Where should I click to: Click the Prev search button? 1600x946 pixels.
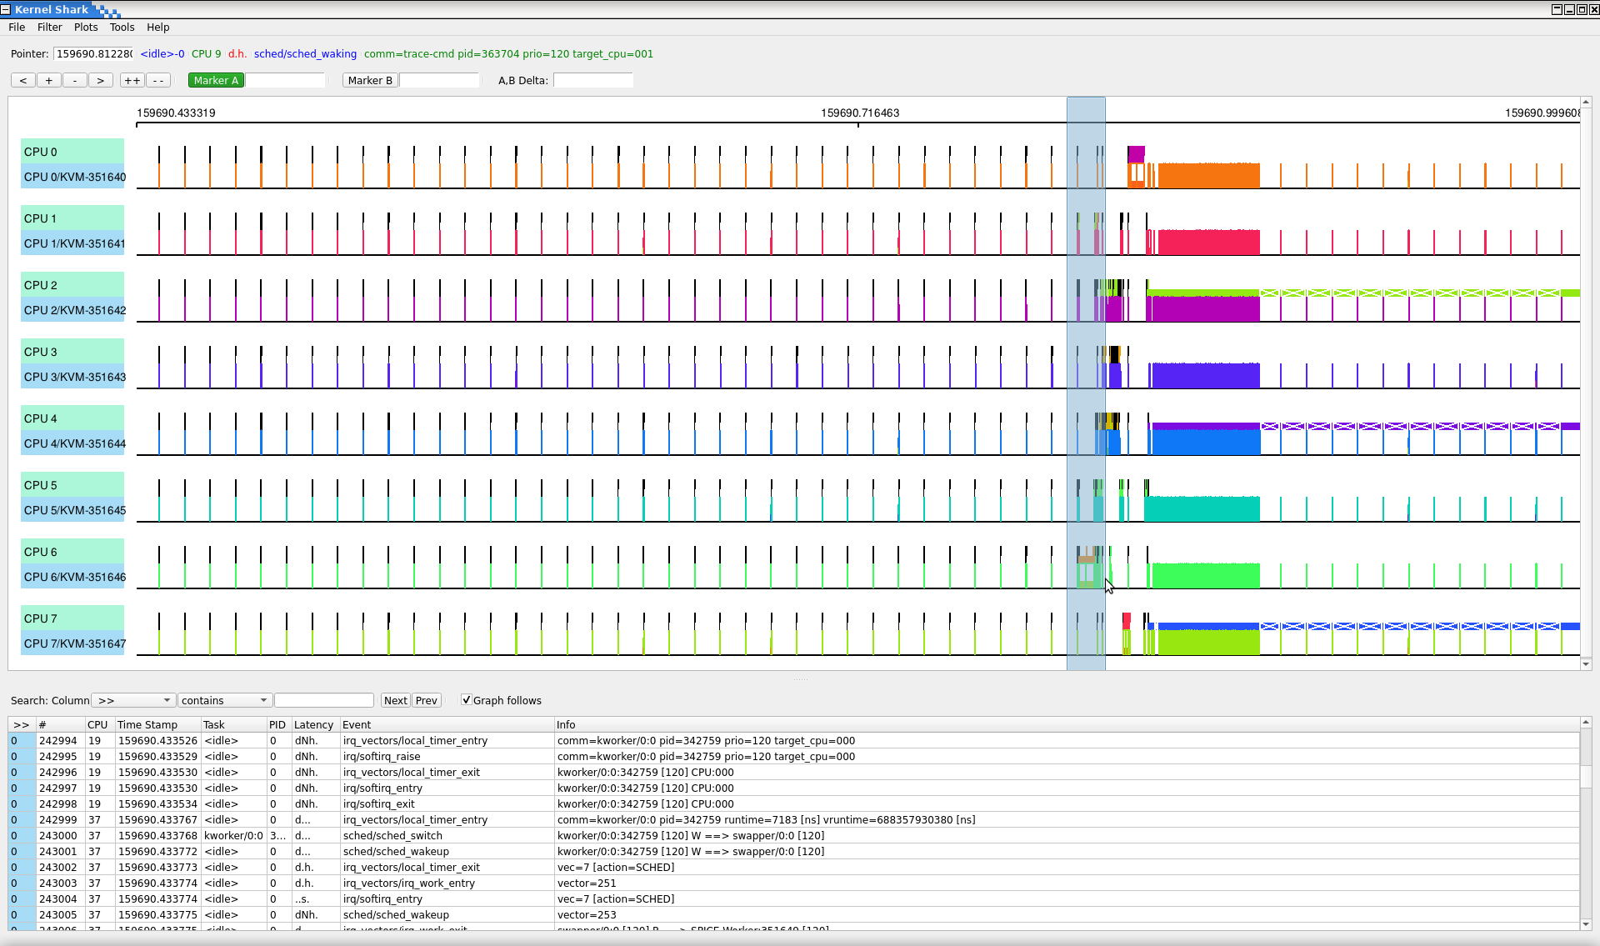click(x=426, y=700)
